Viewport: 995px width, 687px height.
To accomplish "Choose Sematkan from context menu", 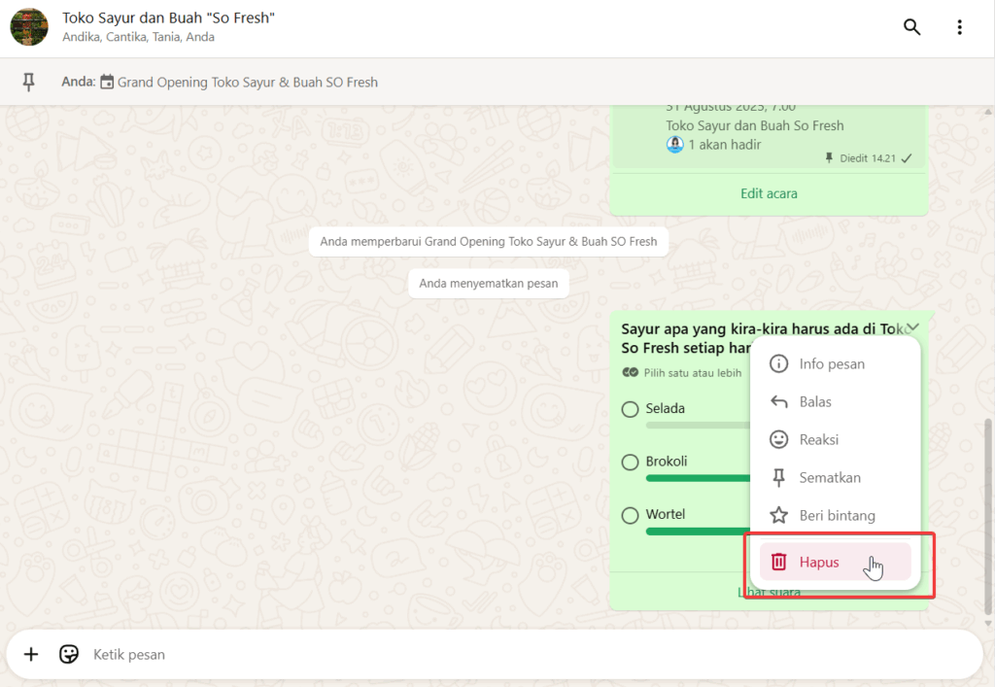I will (829, 478).
